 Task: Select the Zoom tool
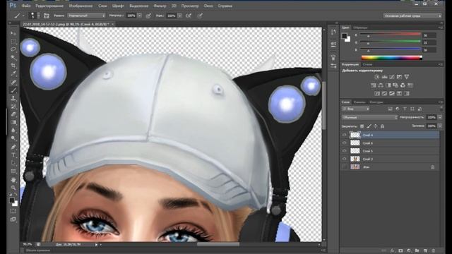coord(13,188)
